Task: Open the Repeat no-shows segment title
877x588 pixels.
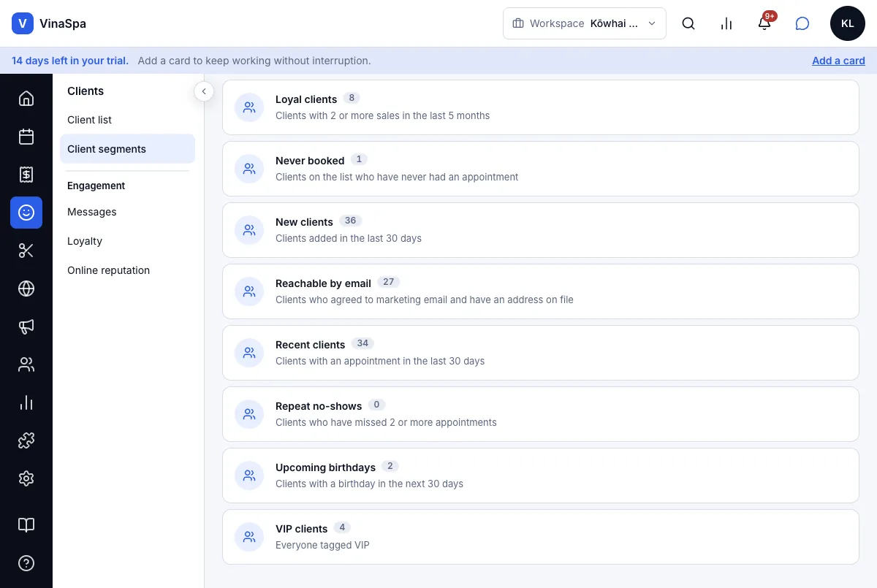Action: tap(319, 406)
